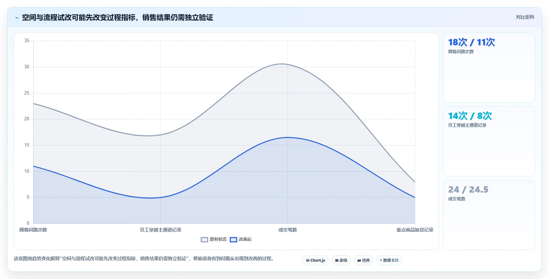Viewport: 549px width, 279px height.
Task: Click the gray 原有状态 legend swatch
Action: [204, 239]
